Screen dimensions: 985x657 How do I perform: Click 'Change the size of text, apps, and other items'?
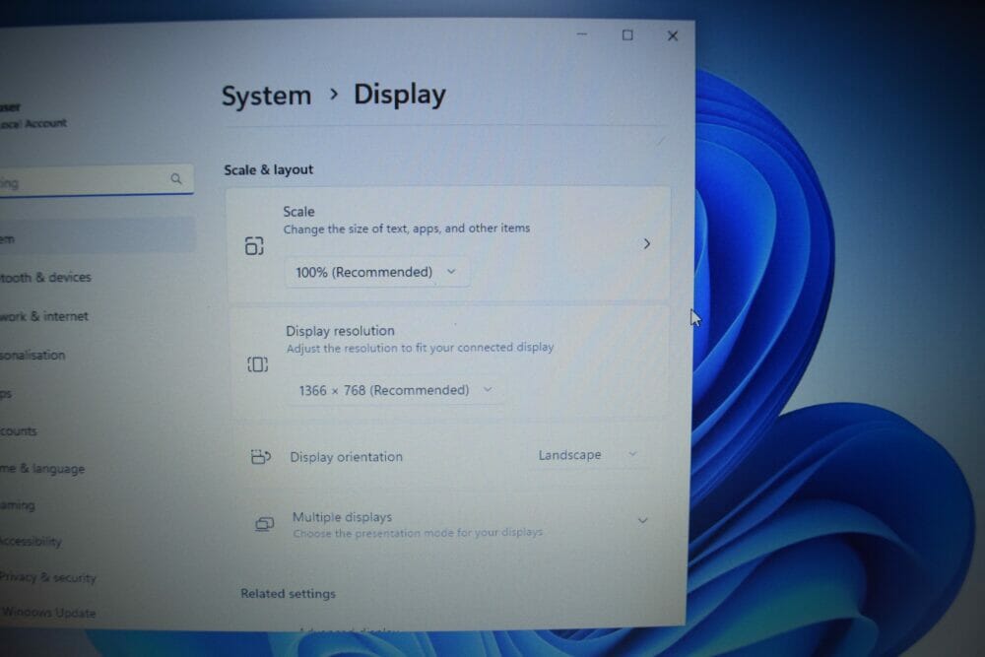click(407, 229)
